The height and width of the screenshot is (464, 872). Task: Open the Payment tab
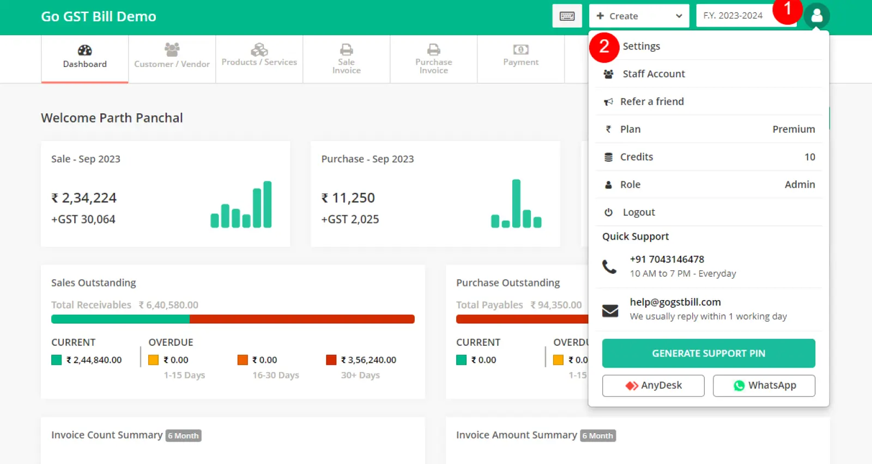pyautogui.click(x=521, y=59)
